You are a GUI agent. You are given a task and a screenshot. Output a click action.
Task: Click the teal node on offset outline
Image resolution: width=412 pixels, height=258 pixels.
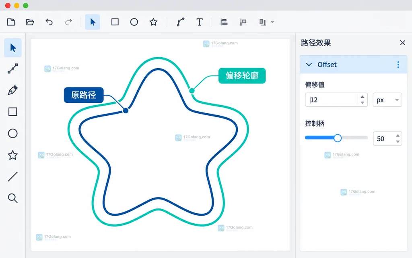(192, 91)
